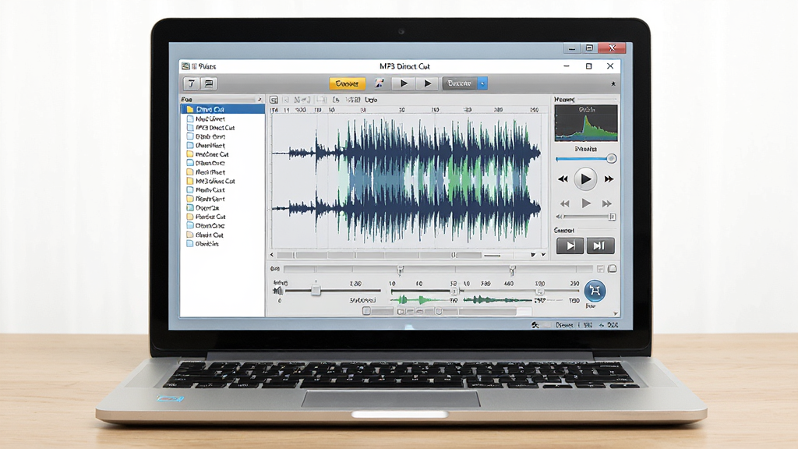The height and width of the screenshot is (449, 798).
Task: Click the volume slider thumb beside the speaker wave icon
Action: [x=316, y=290]
